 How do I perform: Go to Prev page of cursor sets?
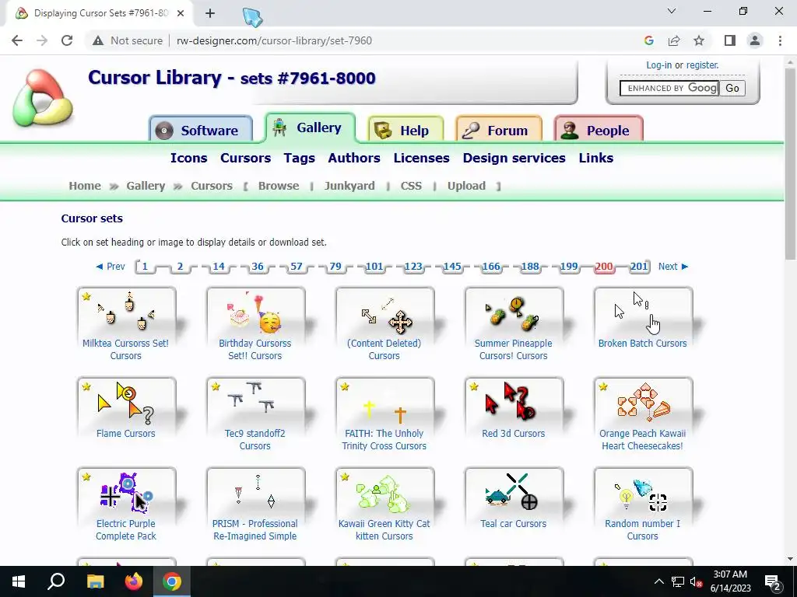(x=111, y=267)
